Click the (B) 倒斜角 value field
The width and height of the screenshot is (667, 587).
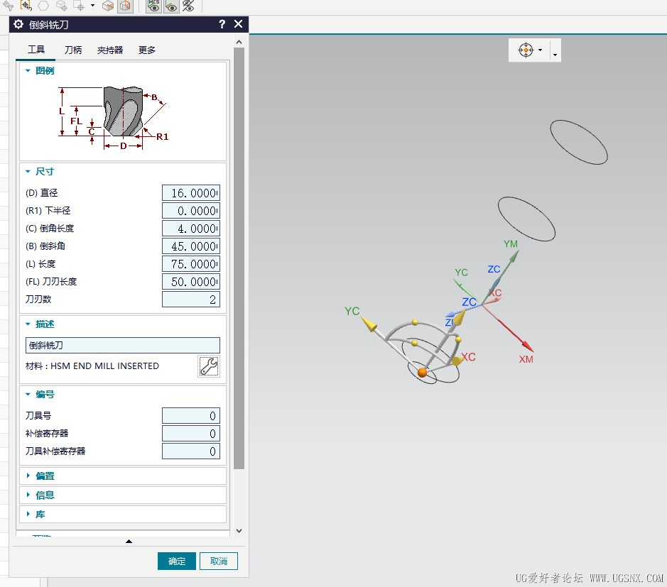pyautogui.click(x=191, y=246)
